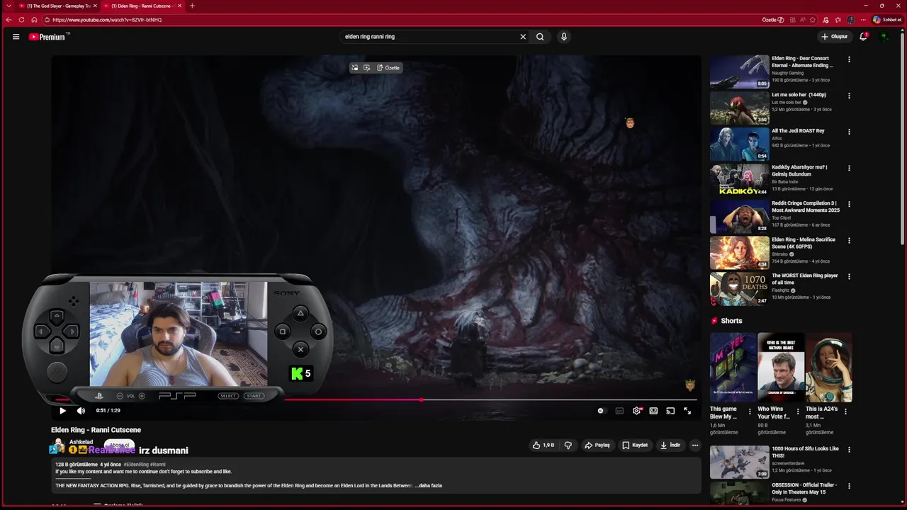Switch to theater mode view
The height and width of the screenshot is (510, 907).
pyautogui.click(x=653, y=411)
